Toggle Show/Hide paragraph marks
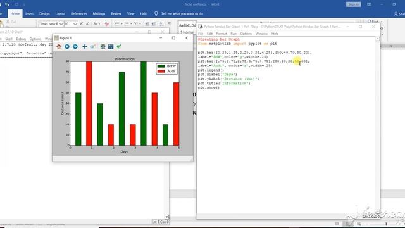The width and height of the screenshot is (405, 228). pyautogui.click(x=170, y=24)
